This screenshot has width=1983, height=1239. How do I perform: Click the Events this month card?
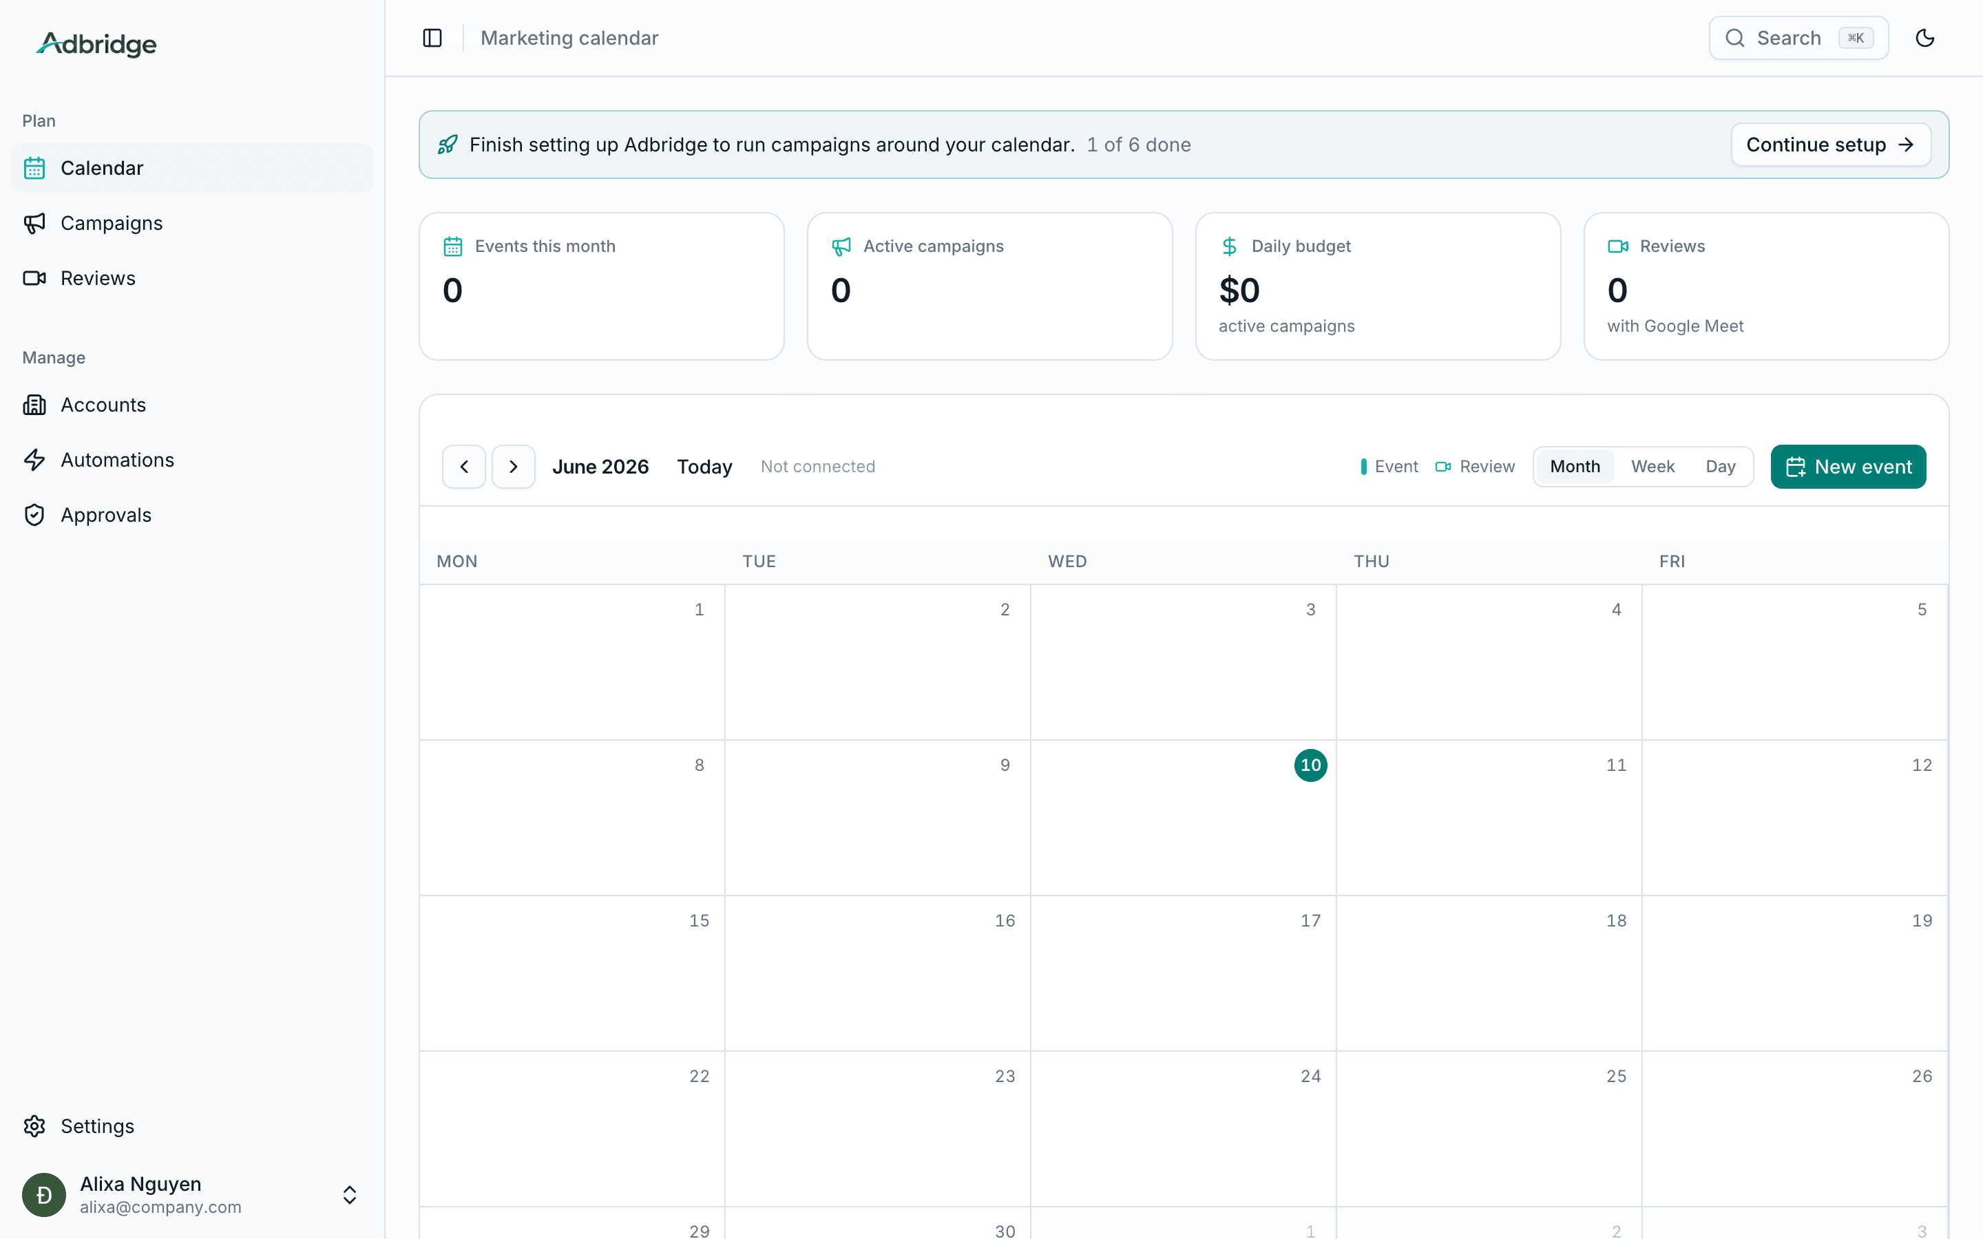pyautogui.click(x=602, y=286)
